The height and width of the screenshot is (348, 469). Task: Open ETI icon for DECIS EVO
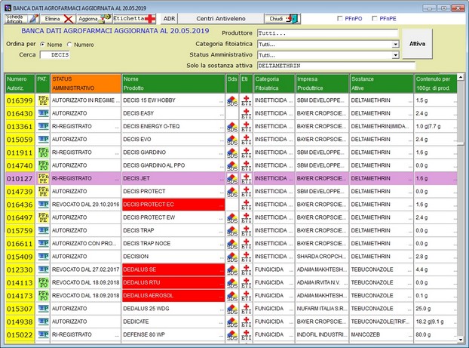pyautogui.click(x=246, y=140)
